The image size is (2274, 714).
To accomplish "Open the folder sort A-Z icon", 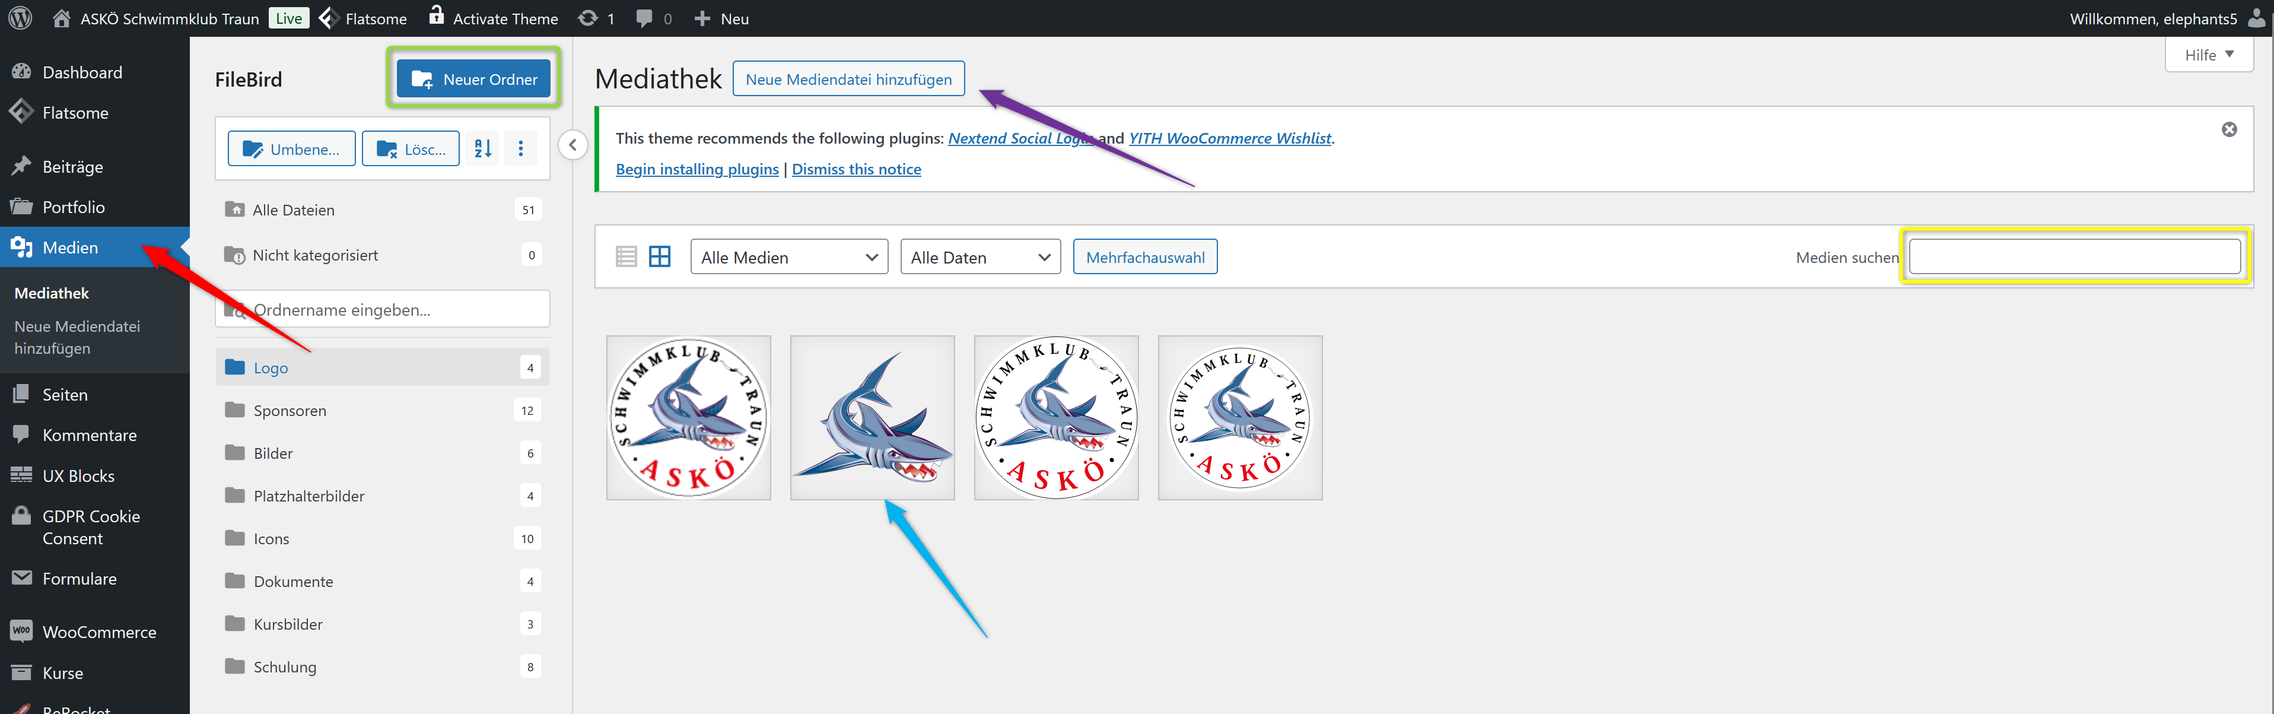I will pos(483,148).
